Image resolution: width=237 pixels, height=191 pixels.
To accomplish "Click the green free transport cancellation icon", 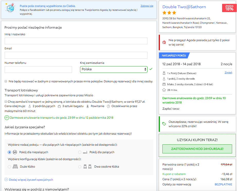I will pyautogui.click(x=7, y=118).
